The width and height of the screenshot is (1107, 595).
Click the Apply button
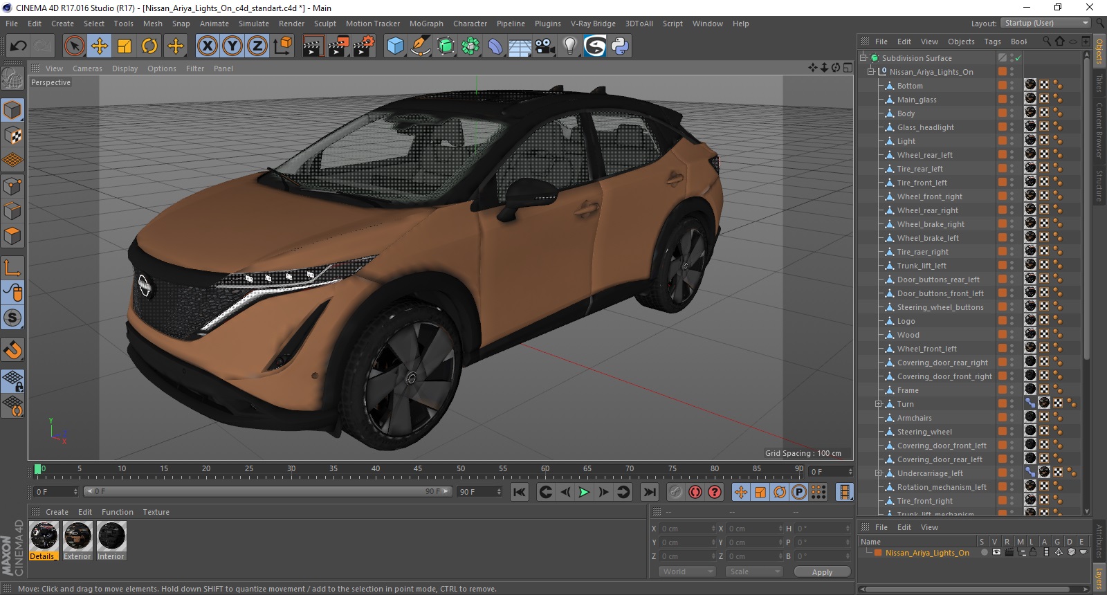click(x=822, y=571)
